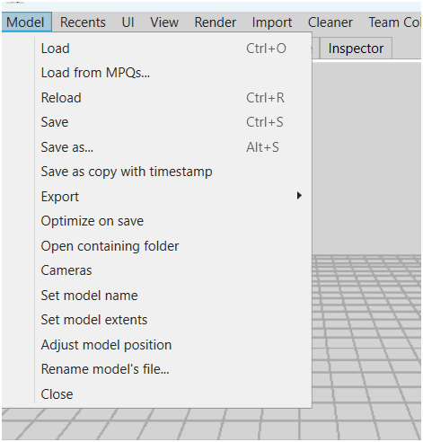Toggle Optimize on save option
The image size is (423, 442).
tap(172, 221)
